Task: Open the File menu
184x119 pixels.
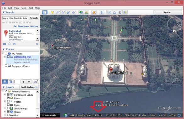Action: pyautogui.click(x=4, y=8)
